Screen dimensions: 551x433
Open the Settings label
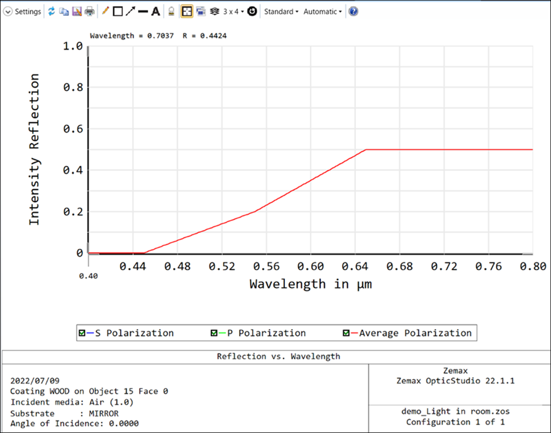(x=28, y=12)
